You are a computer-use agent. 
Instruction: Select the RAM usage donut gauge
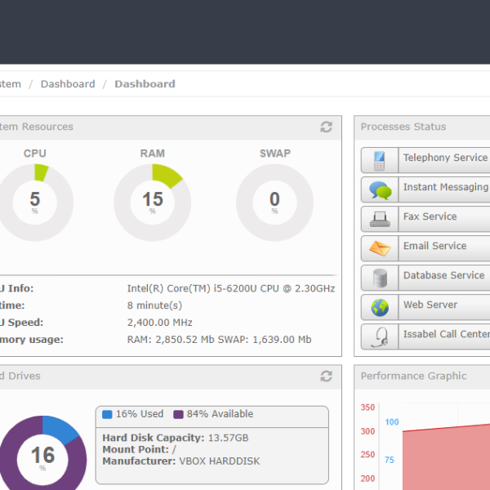[x=152, y=201]
